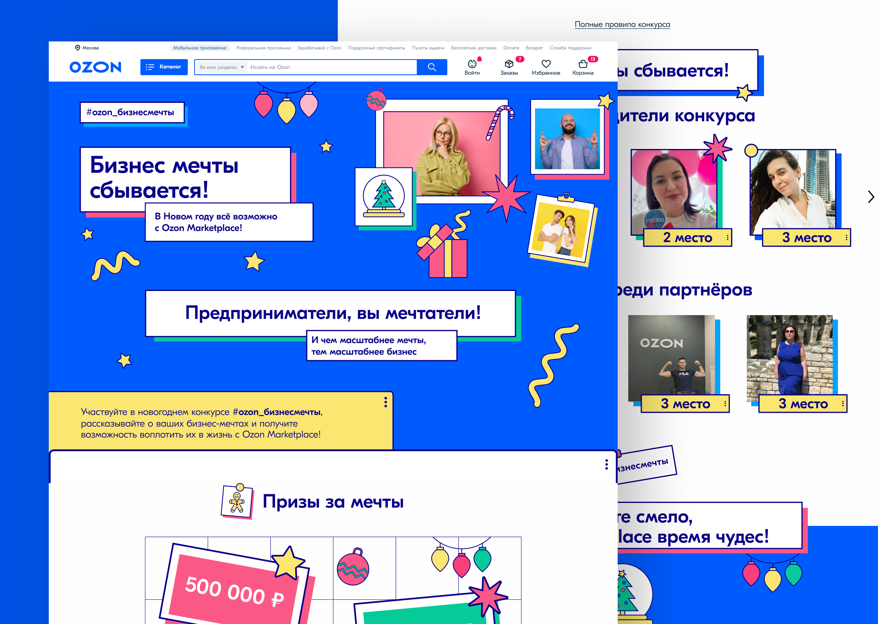Open 'Подарочные сертификаты' menu item
Image resolution: width=878 pixels, height=624 pixels.
point(376,48)
